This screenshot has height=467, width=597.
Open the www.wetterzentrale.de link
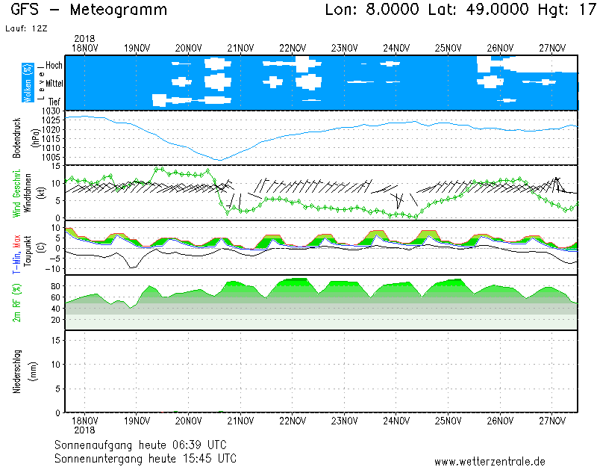[490, 461]
